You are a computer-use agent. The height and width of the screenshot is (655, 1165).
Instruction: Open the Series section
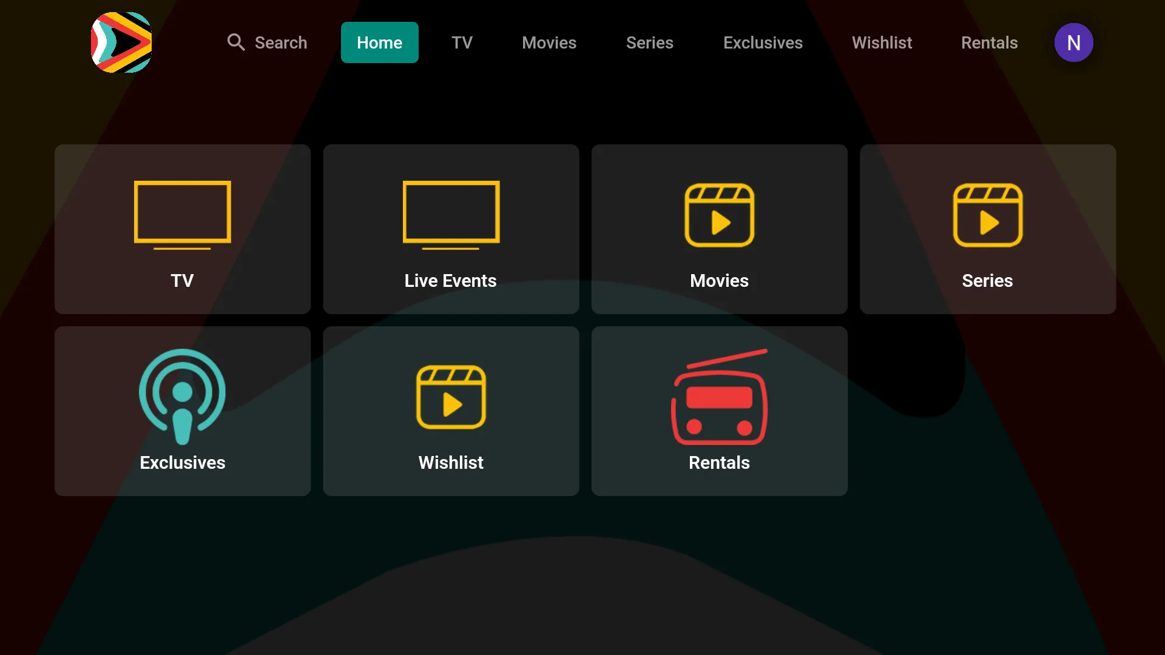pos(987,229)
